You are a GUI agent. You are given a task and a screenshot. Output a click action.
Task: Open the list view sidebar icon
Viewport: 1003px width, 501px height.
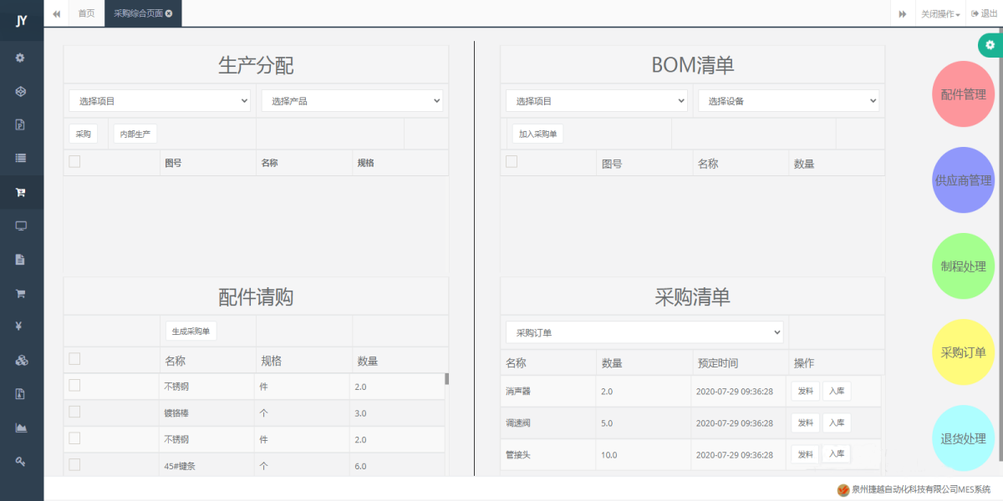21,158
